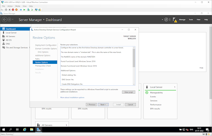
Task: Click Performance in Local Server tile
Action: coord(156,105)
